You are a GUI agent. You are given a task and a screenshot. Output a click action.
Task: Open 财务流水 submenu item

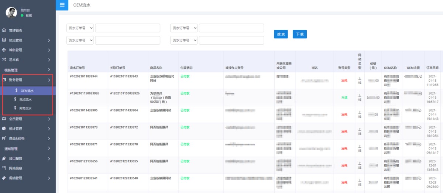click(x=25, y=108)
